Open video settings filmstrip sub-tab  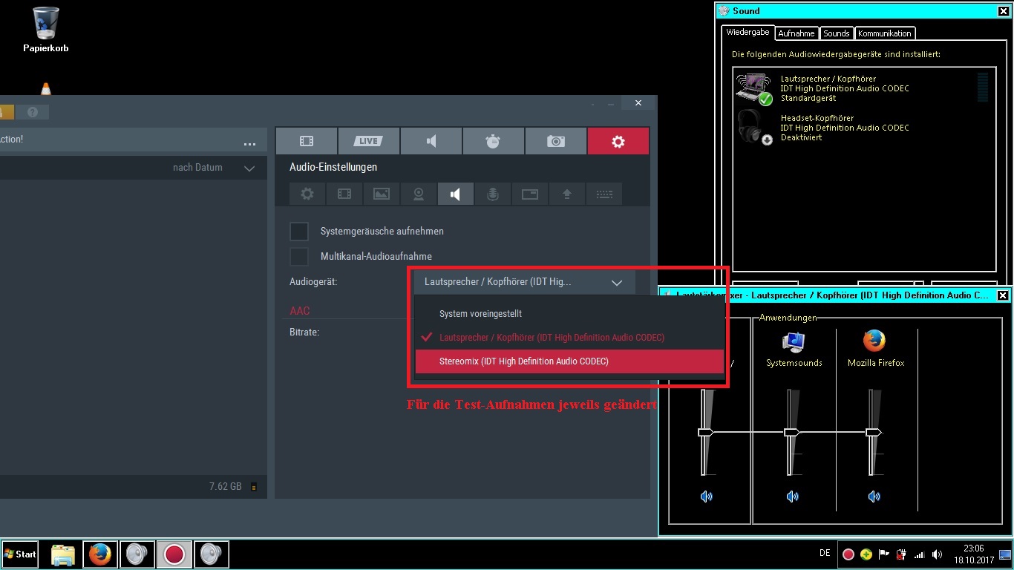click(x=344, y=194)
